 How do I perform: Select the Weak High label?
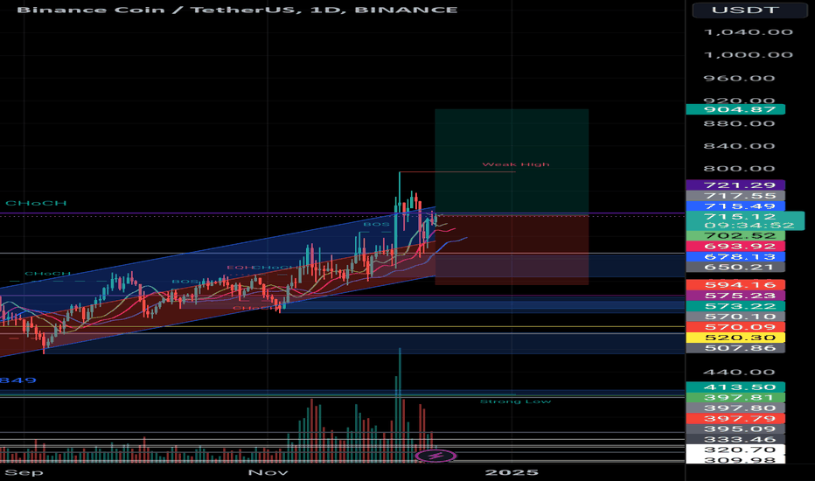(x=516, y=164)
